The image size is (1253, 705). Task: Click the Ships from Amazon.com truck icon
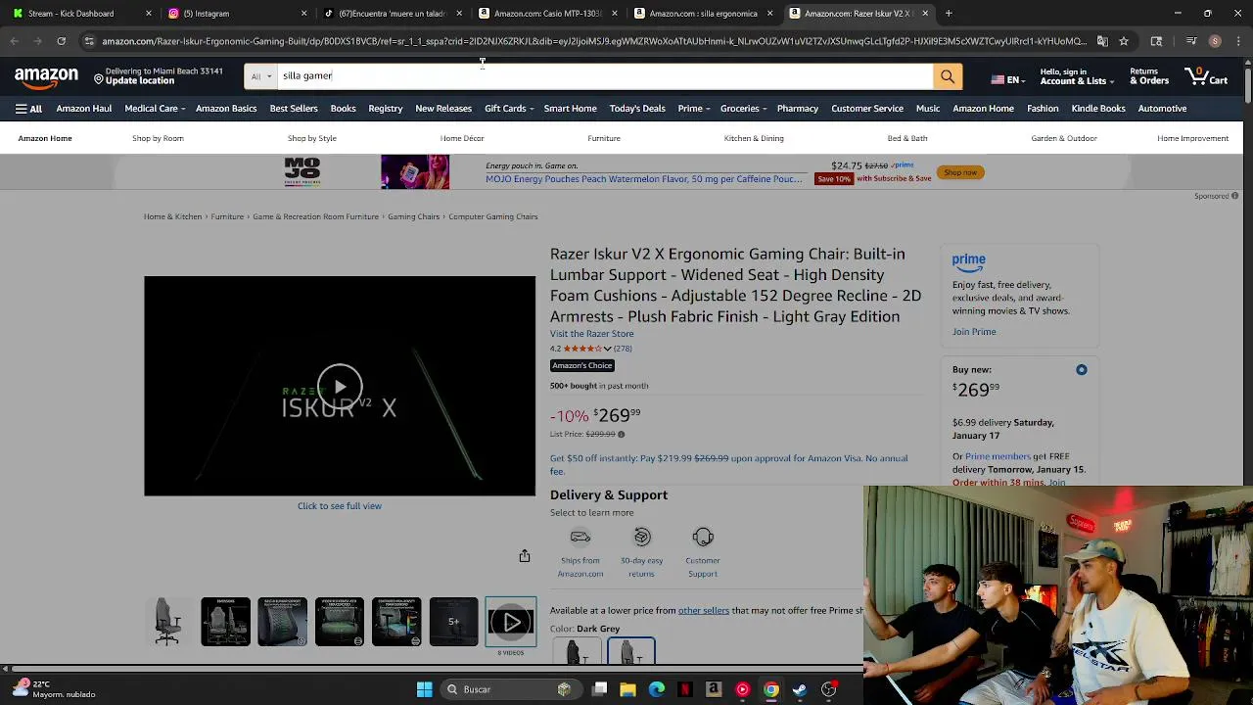tap(580, 537)
